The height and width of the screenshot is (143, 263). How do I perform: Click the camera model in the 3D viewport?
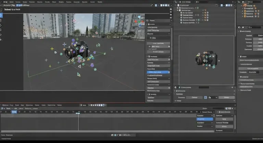tap(77, 50)
